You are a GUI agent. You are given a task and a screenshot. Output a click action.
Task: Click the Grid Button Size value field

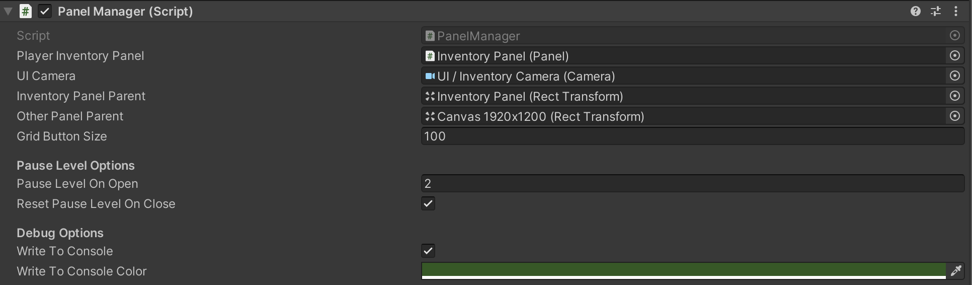pyautogui.click(x=692, y=136)
